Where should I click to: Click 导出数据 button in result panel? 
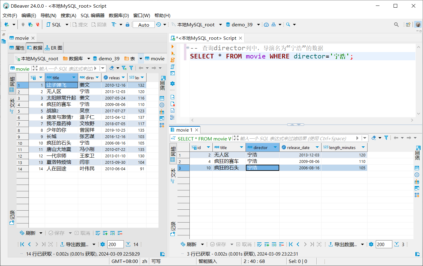[342, 244]
